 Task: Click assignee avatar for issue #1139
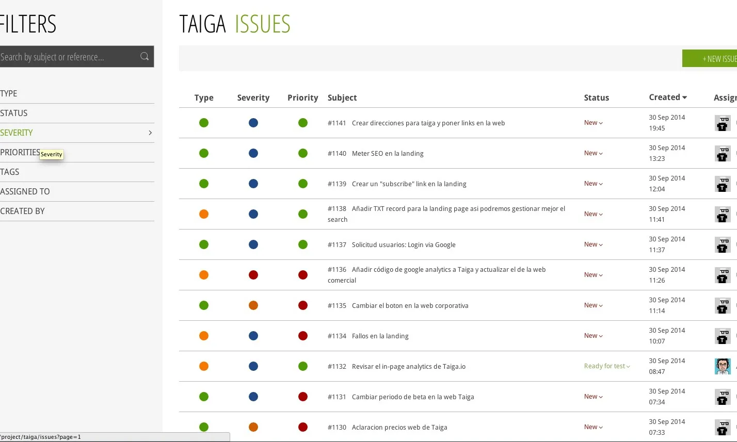pyautogui.click(x=723, y=184)
